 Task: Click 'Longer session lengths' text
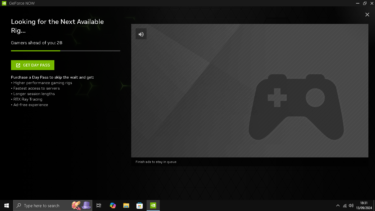point(34,94)
